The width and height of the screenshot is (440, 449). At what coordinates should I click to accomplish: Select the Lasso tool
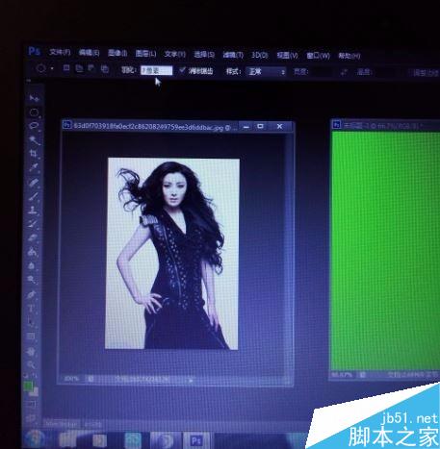(34, 126)
